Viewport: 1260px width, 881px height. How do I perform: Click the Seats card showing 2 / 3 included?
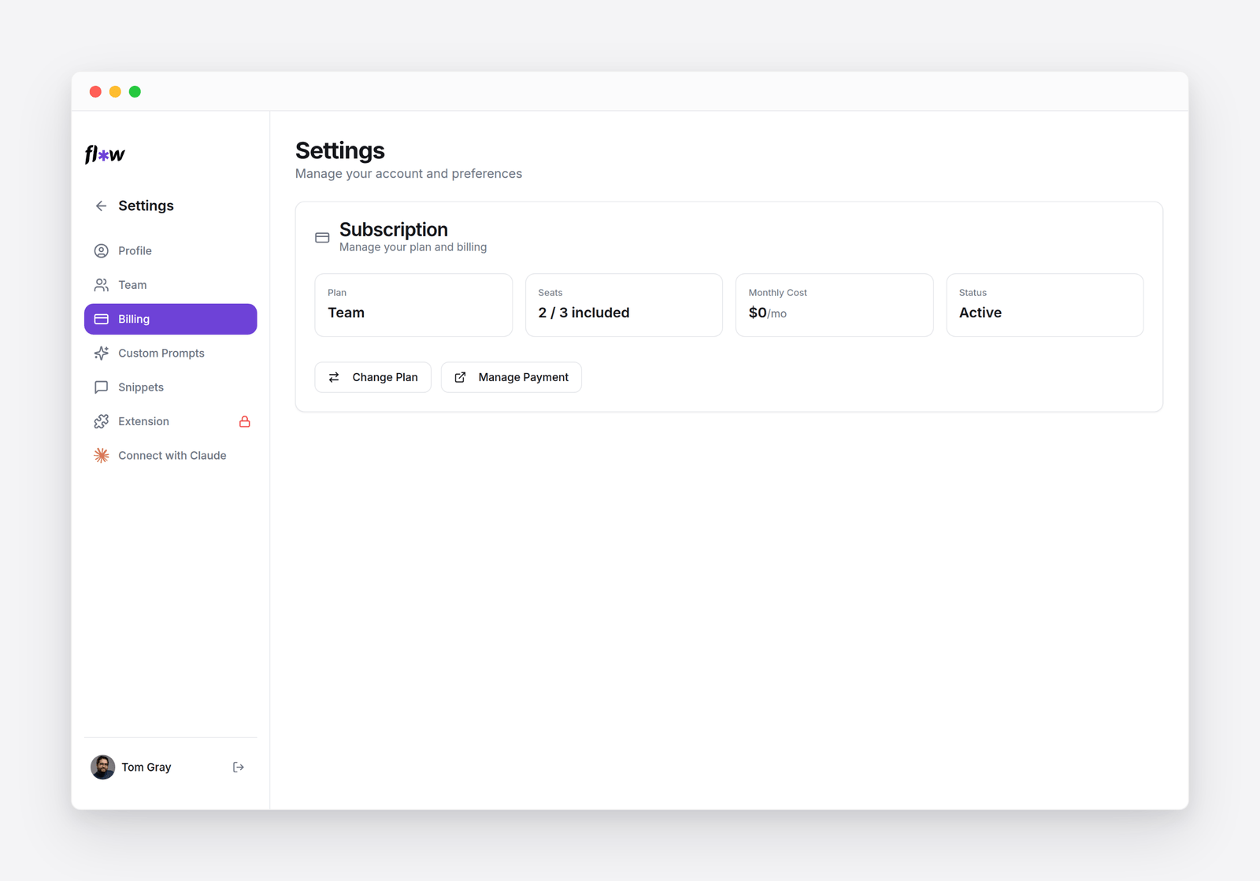tap(624, 305)
